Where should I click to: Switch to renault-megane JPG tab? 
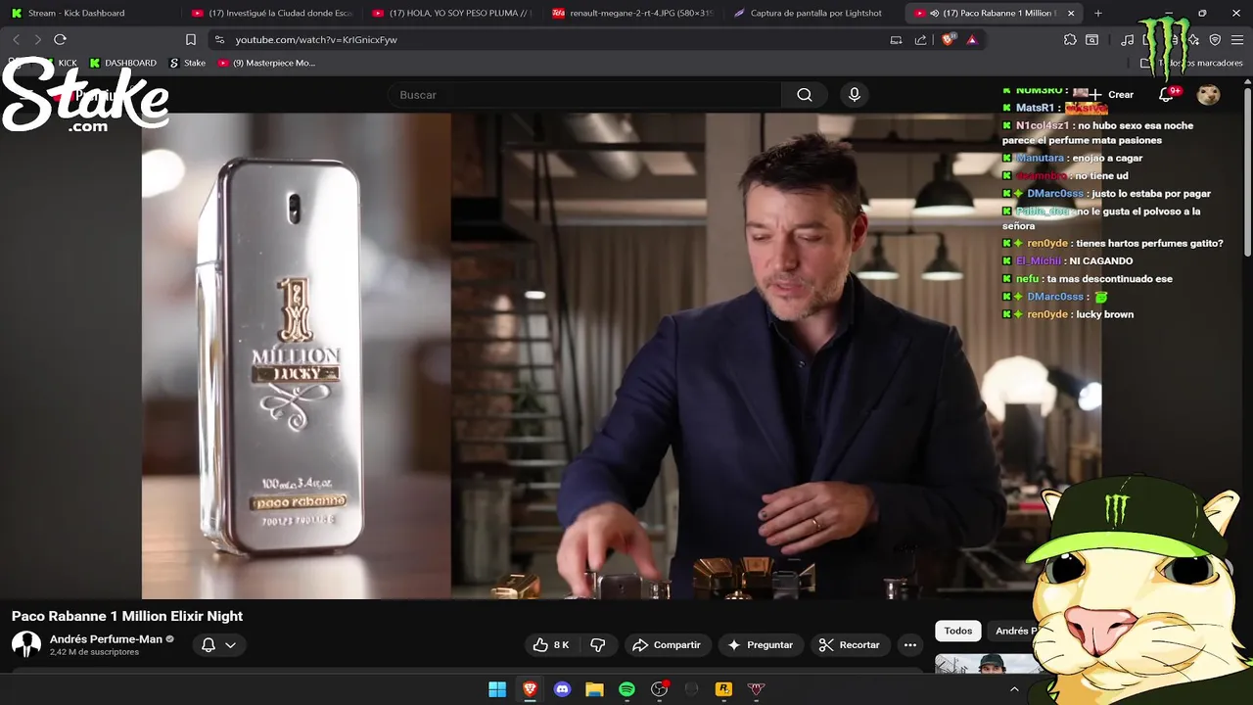coord(631,13)
